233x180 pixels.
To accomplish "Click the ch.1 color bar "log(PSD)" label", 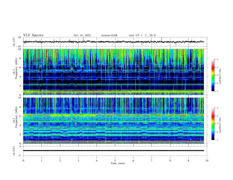I will point(220,77).
